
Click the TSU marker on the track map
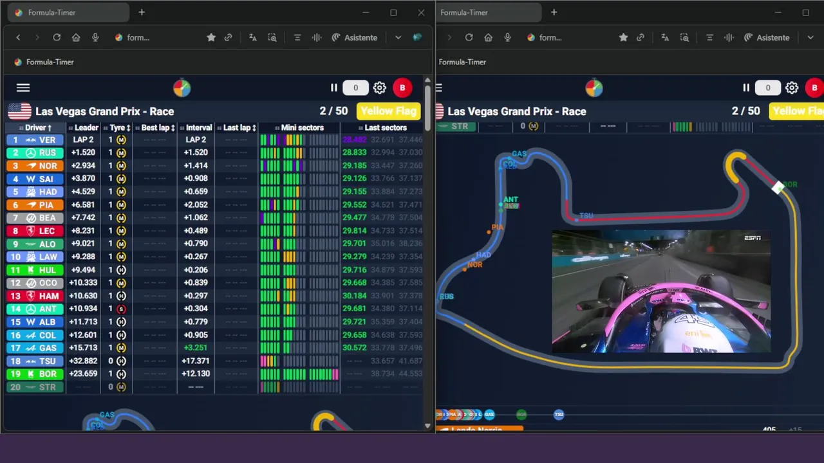[x=577, y=219]
